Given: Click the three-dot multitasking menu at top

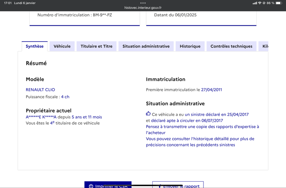Looking at the screenshot, I should [x=143, y=3].
